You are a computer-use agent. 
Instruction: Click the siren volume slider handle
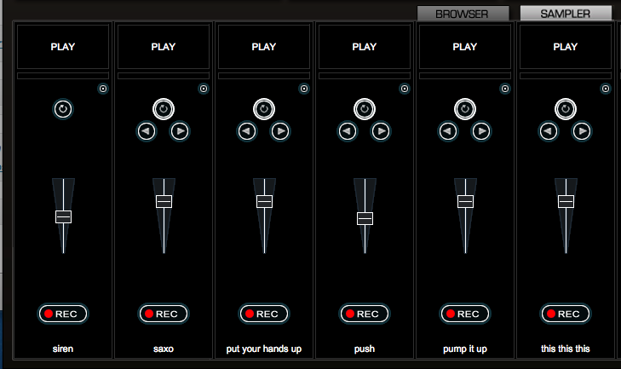pos(63,216)
